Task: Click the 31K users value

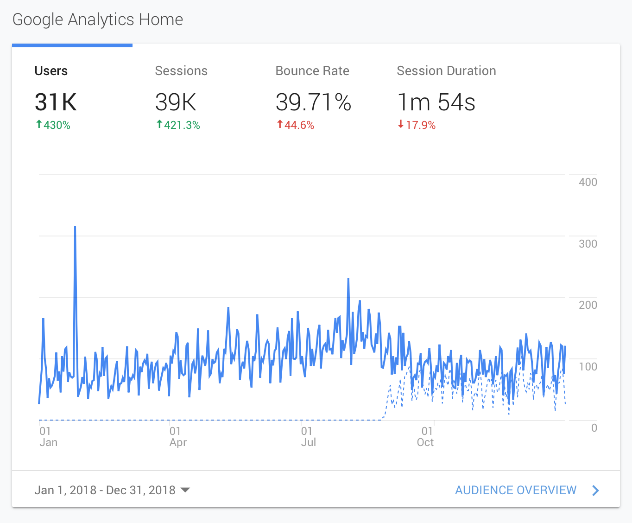Action: 56,102
